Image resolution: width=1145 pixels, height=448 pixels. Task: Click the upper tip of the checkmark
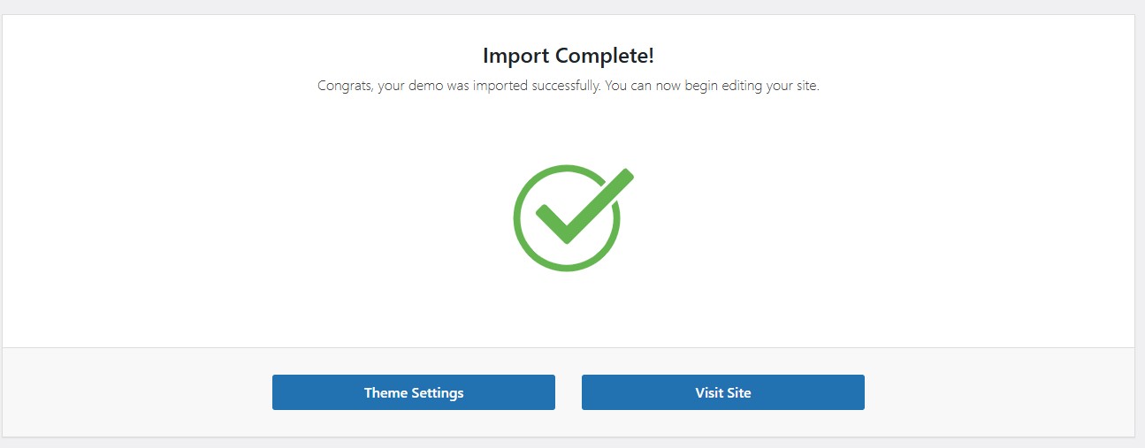(x=626, y=175)
